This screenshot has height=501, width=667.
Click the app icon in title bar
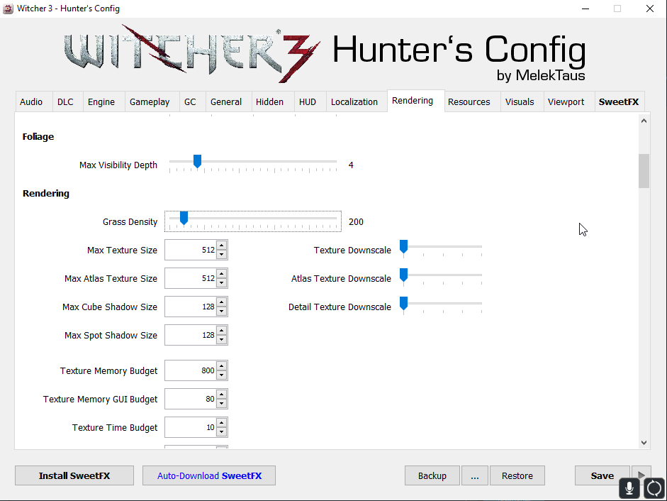click(8, 9)
